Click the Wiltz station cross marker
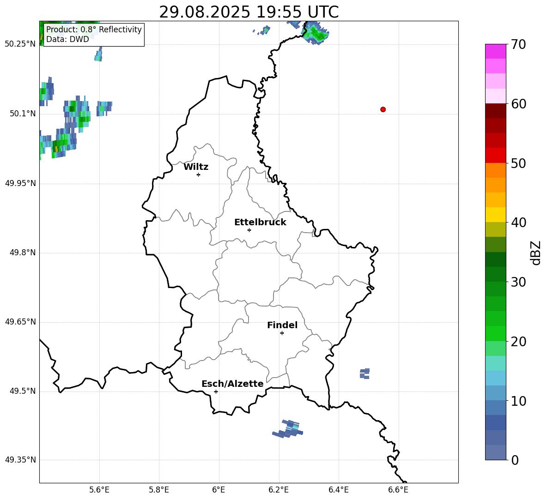Viewport: 547px width, 499px height. coord(198,174)
